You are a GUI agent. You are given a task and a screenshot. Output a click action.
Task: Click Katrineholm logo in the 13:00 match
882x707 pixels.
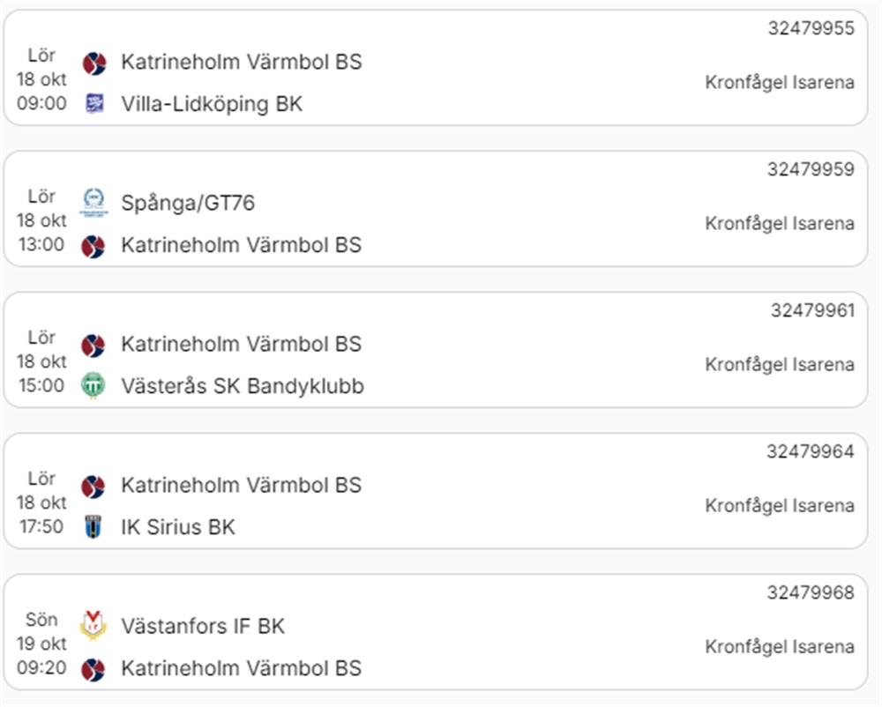click(93, 245)
